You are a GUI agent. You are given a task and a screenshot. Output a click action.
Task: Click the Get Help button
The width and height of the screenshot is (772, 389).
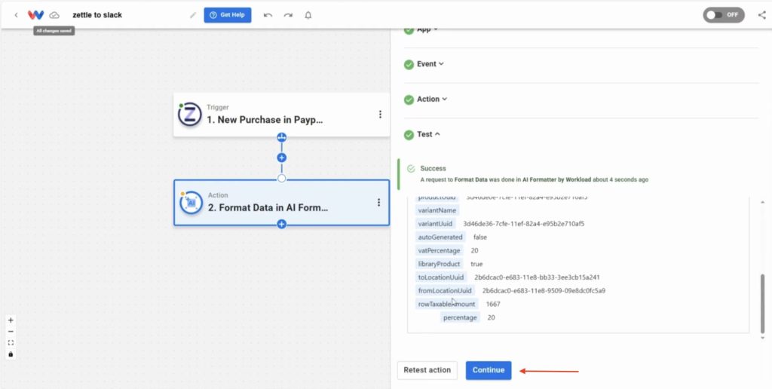click(228, 15)
